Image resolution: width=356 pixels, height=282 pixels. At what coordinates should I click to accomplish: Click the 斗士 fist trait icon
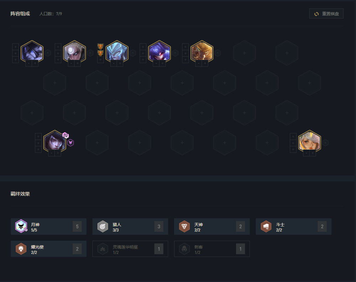[266, 226]
